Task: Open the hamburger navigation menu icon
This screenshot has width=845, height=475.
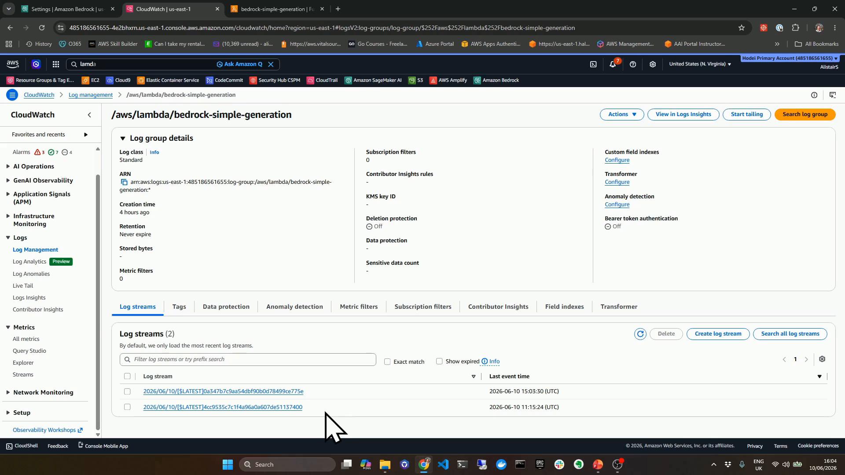Action: pyautogui.click(x=12, y=95)
